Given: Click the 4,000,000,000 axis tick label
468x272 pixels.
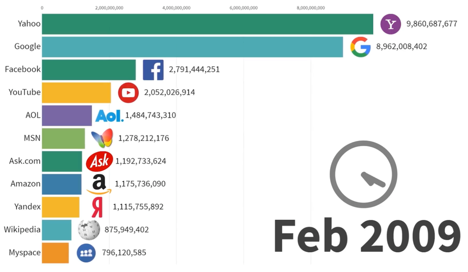Looking at the screenshot, I should pyautogui.click(x=176, y=8).
